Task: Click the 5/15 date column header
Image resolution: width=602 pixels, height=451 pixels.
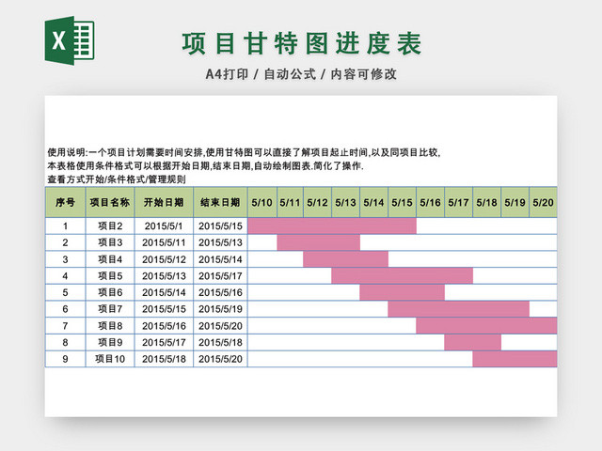Action: [402, 202]
